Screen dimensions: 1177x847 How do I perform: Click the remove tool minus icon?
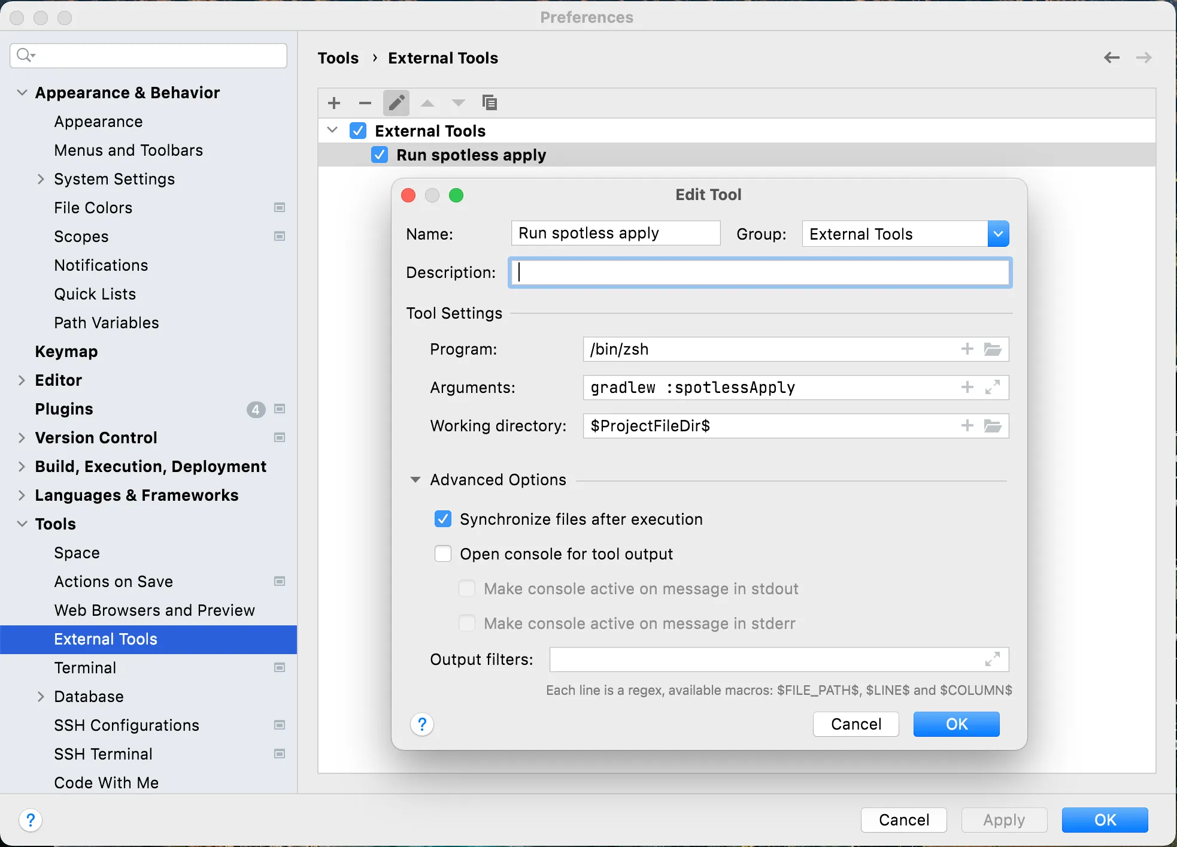coord(365,103)
